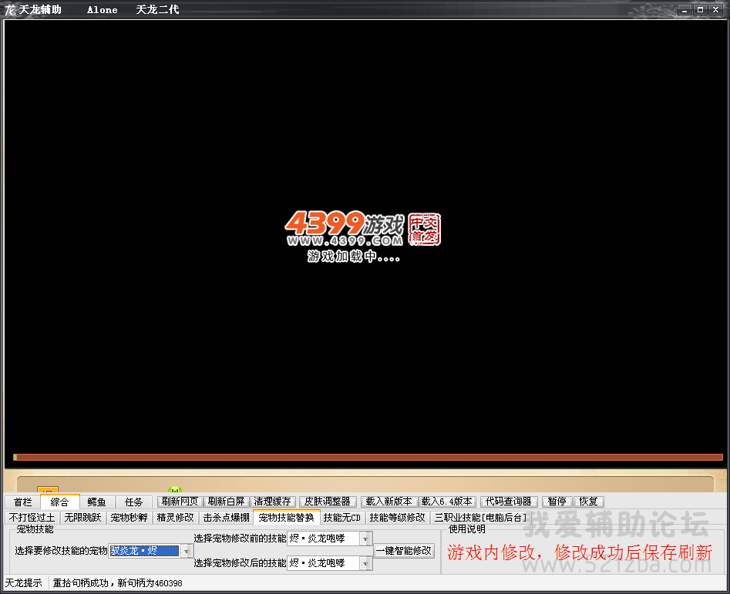Screen dimensions: 730x594
Task: Click the 一键智能修改 button
Action: click(404, 551)
